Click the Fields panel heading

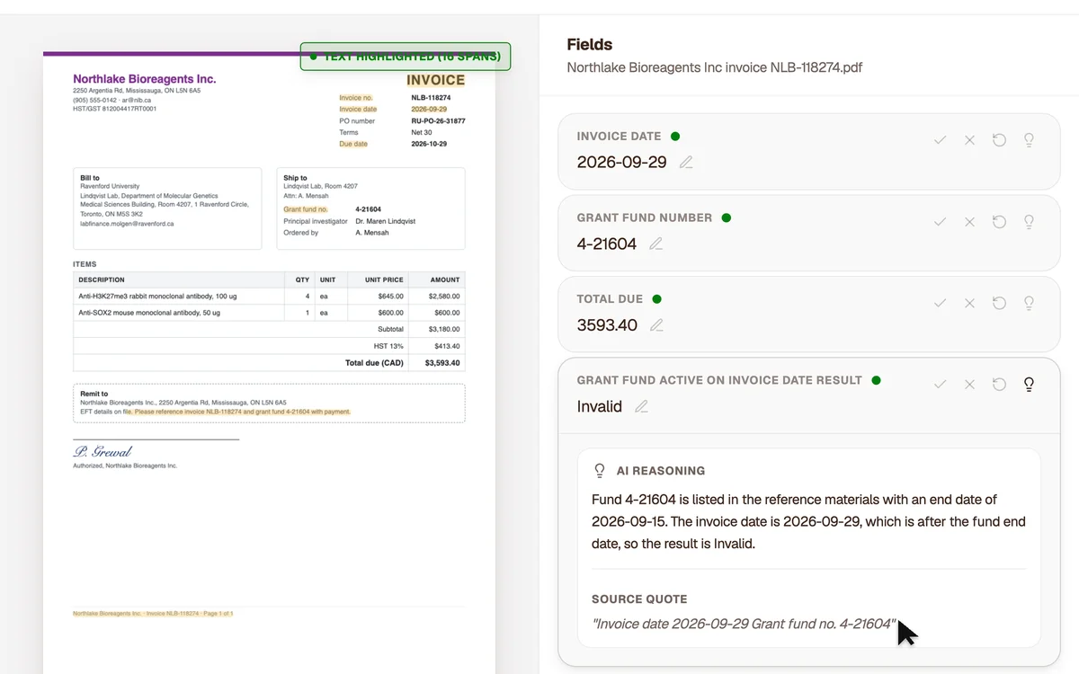590,44
